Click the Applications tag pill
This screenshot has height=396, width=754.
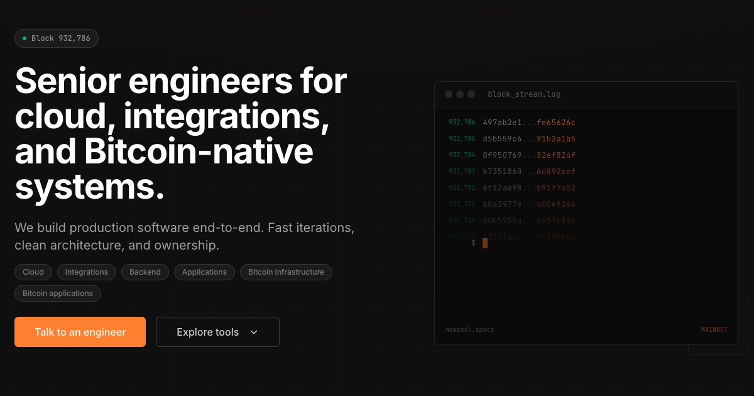[x=204, y=272]
